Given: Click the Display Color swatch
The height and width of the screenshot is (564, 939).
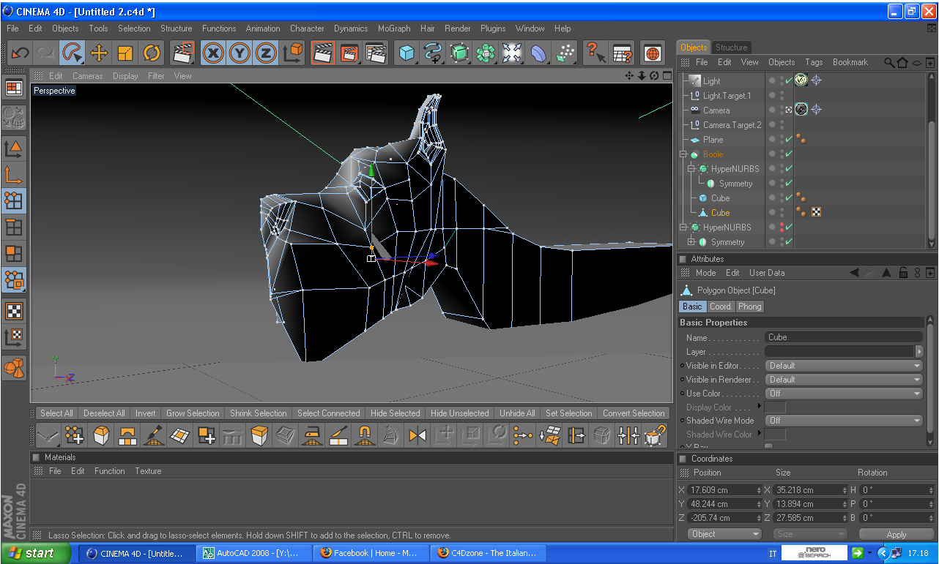Looking at the screenshot, I should point(775,407).
